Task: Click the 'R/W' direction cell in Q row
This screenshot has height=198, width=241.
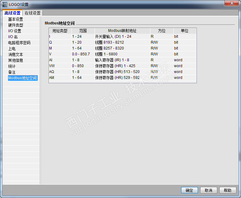Action: (162, 42)
